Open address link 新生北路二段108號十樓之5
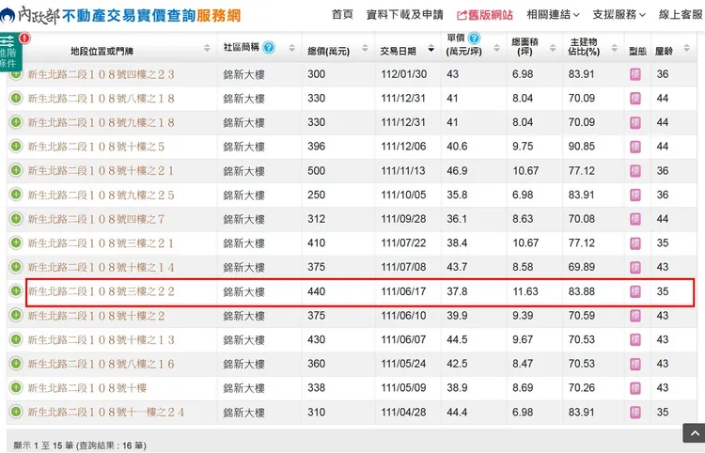The width and height of the screenshot is (705, 453). (96, 147)
